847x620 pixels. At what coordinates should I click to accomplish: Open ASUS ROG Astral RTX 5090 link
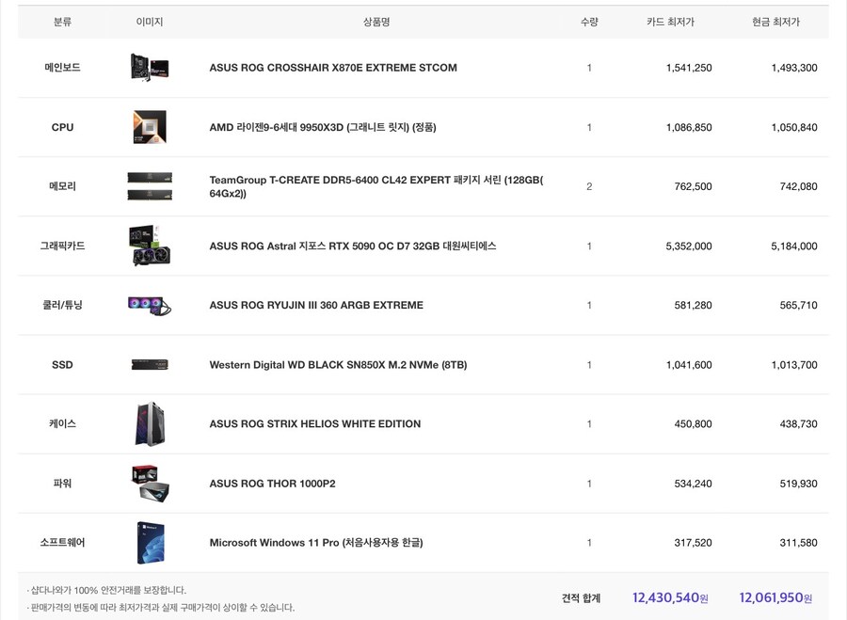[353, 246]
